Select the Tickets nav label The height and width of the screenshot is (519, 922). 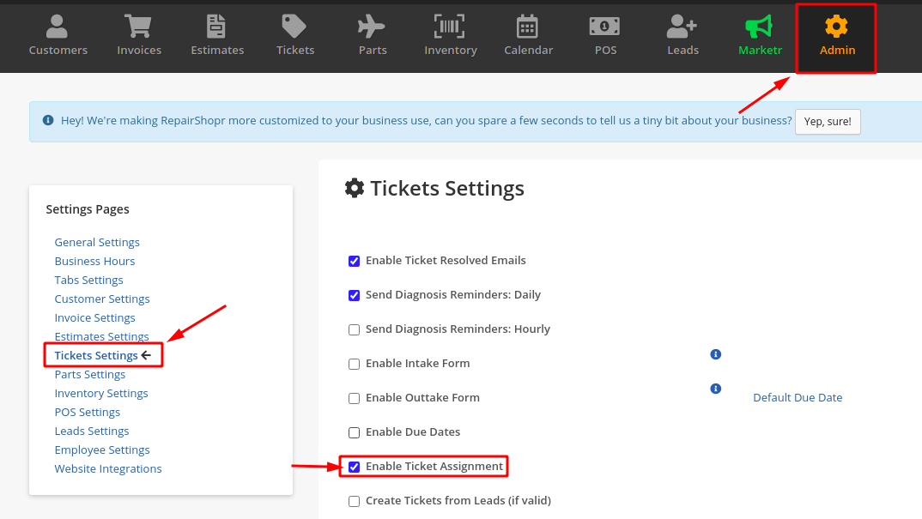[x=295, y=50]
